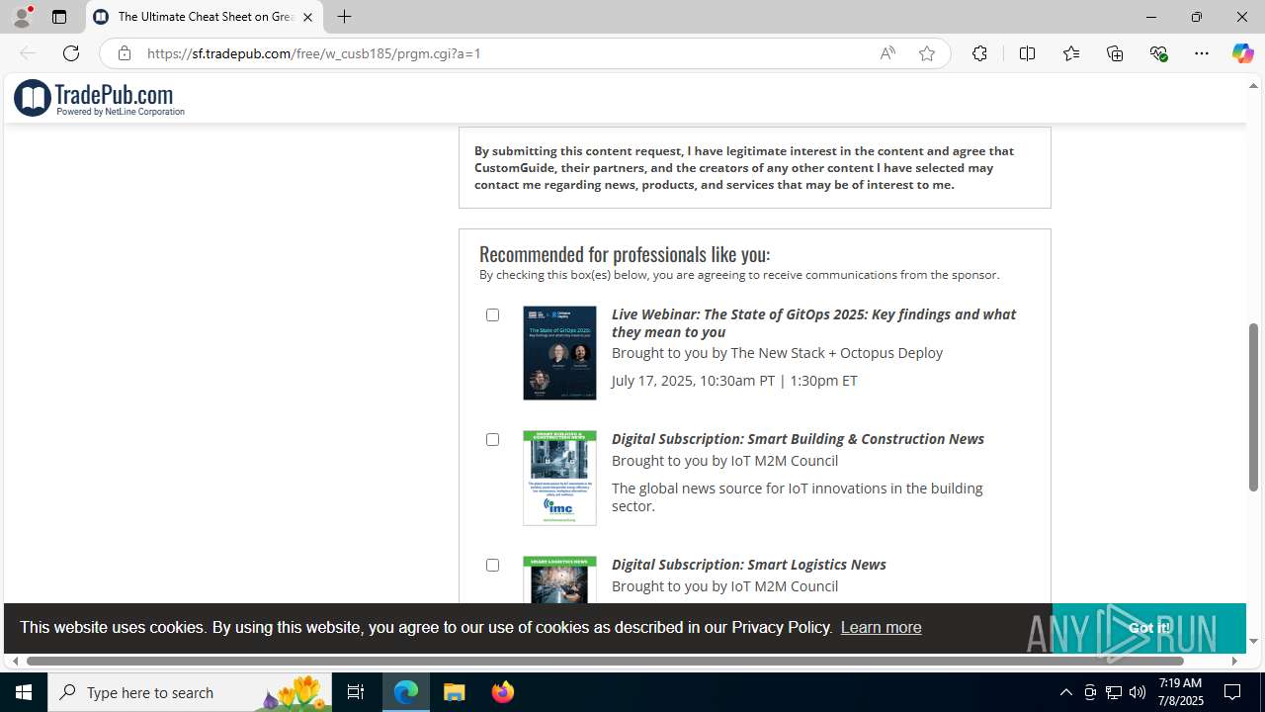Click the taskbar search box

[190, 692]
